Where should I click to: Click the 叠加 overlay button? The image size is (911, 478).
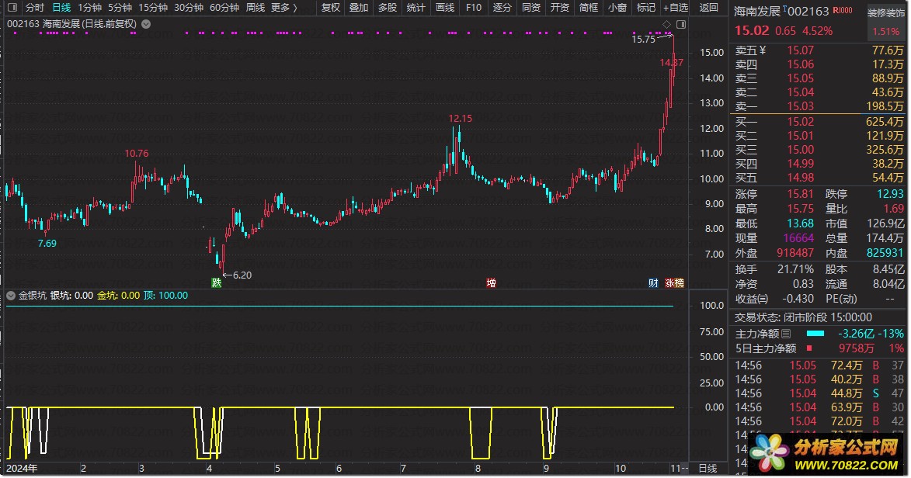coord(359,8)
